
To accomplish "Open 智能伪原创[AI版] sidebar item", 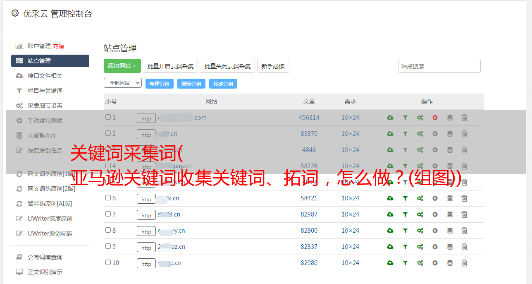I will 50,204.
